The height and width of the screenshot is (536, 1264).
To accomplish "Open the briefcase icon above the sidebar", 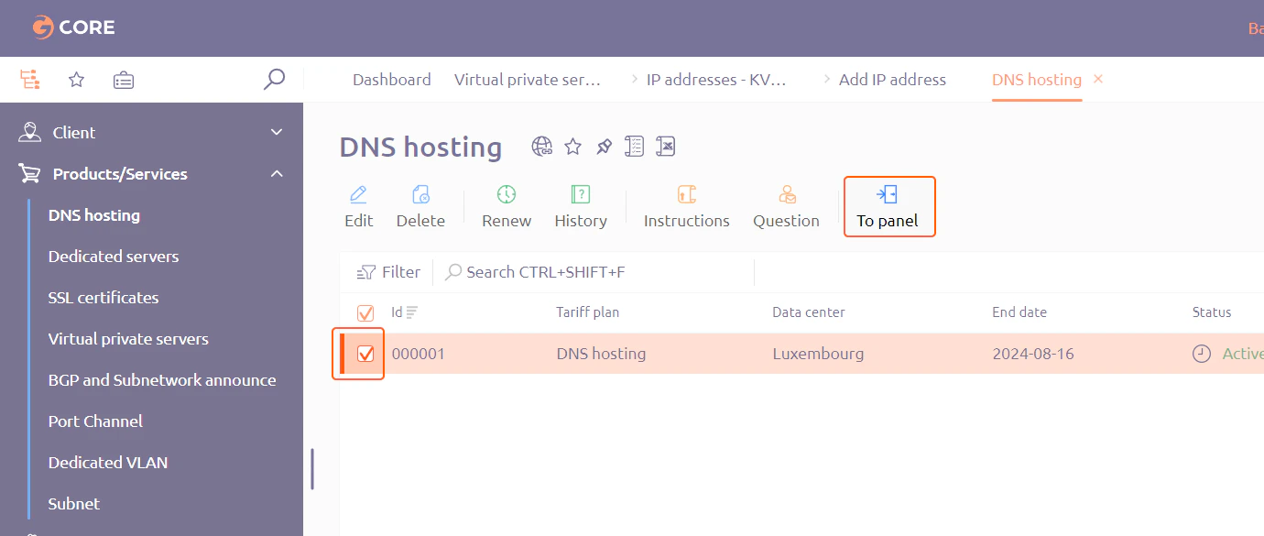I will tap(124, 80).
